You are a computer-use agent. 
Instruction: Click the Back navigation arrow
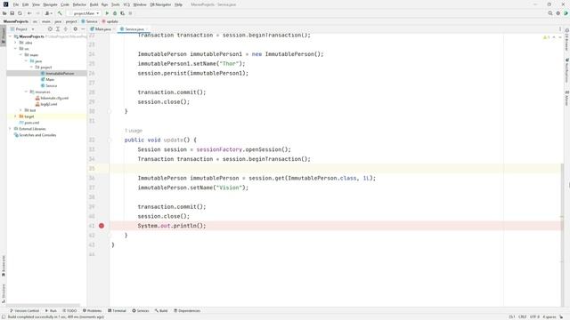[x=29, y=13]
